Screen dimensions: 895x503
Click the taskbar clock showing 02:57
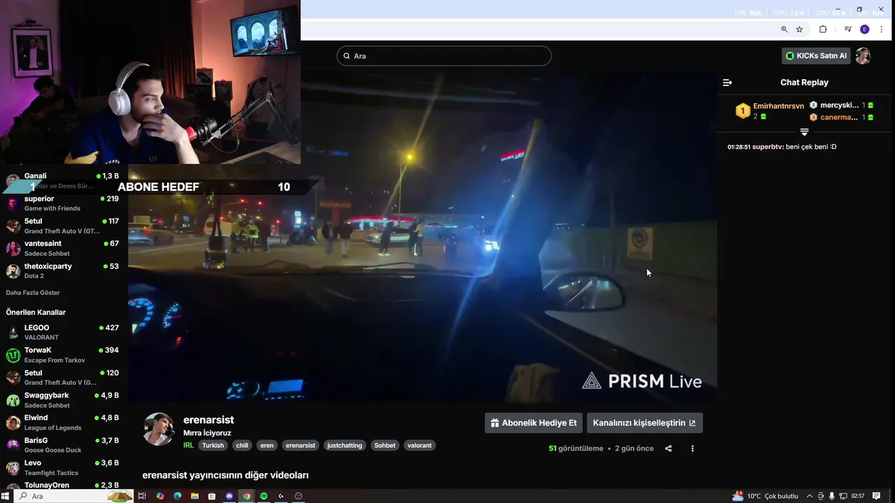(858, 496)
